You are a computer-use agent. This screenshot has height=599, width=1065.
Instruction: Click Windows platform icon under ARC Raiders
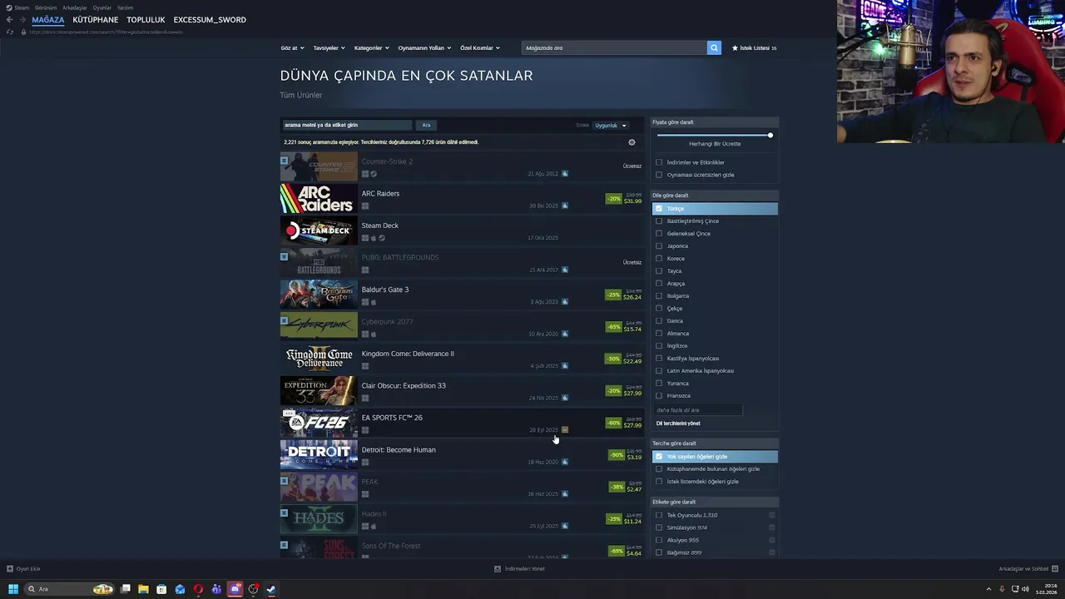[364, 205]
